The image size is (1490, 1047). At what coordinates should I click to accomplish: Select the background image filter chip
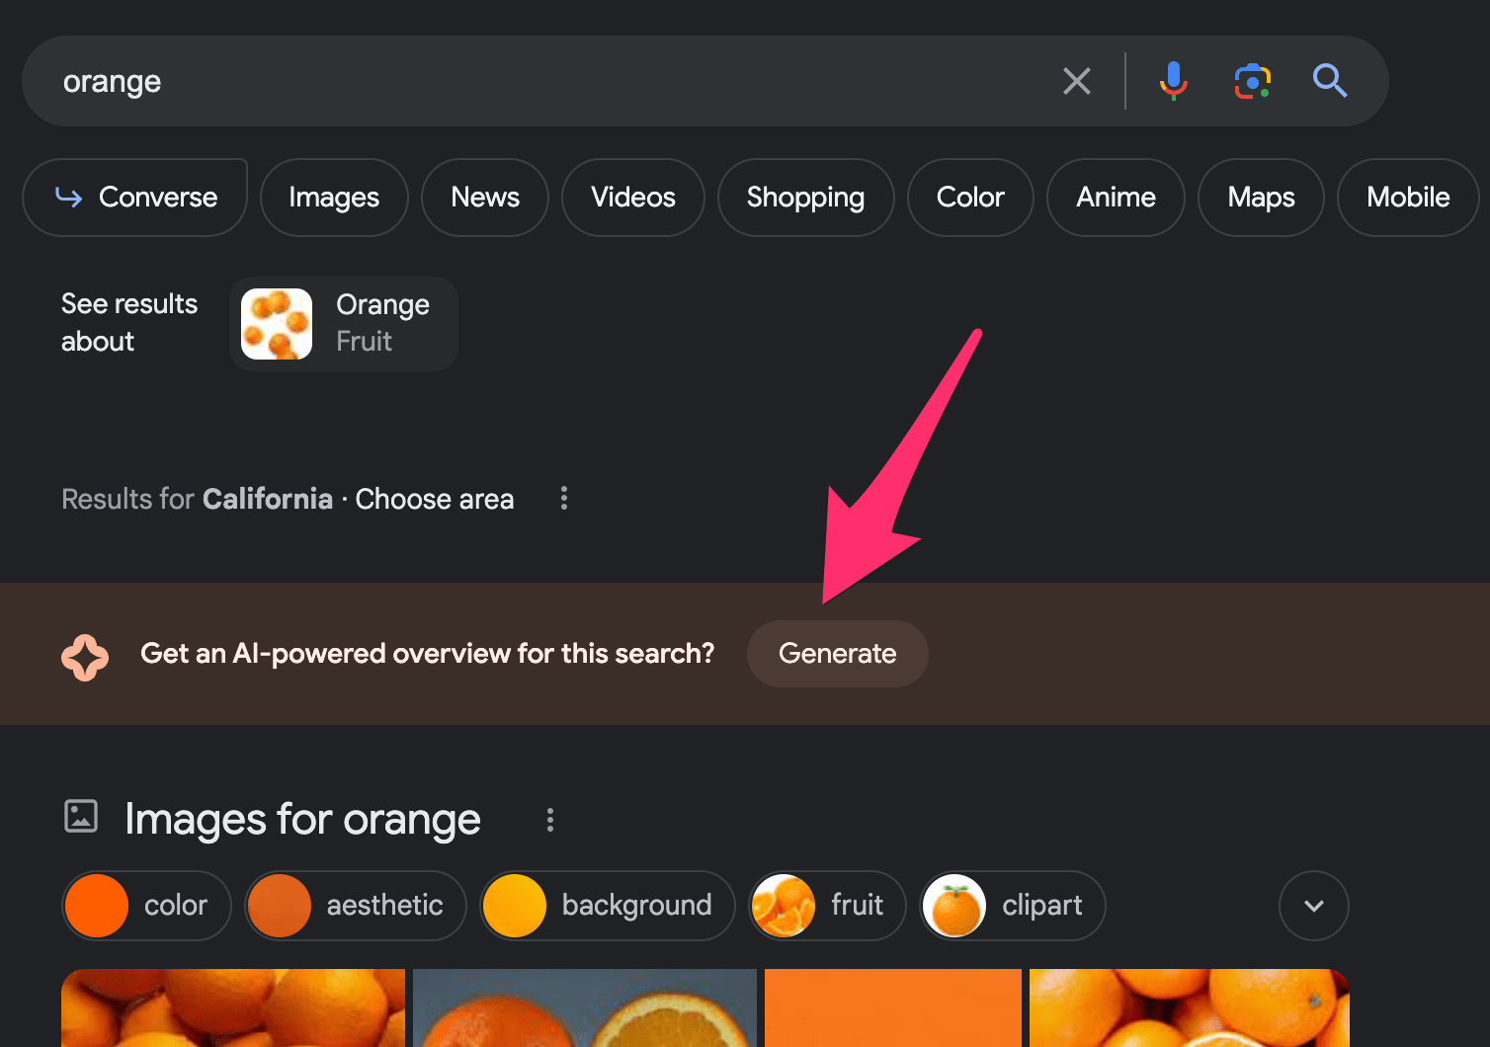(x=608, y=906)
